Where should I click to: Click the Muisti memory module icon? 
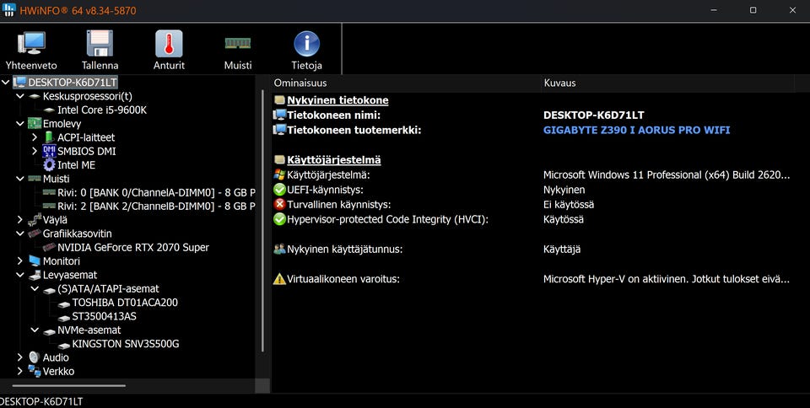tap(238, 44)
